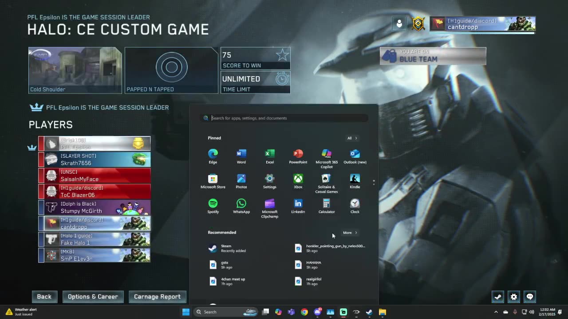
Task: Open the roster person icon
Action: (x=399, y=24)
